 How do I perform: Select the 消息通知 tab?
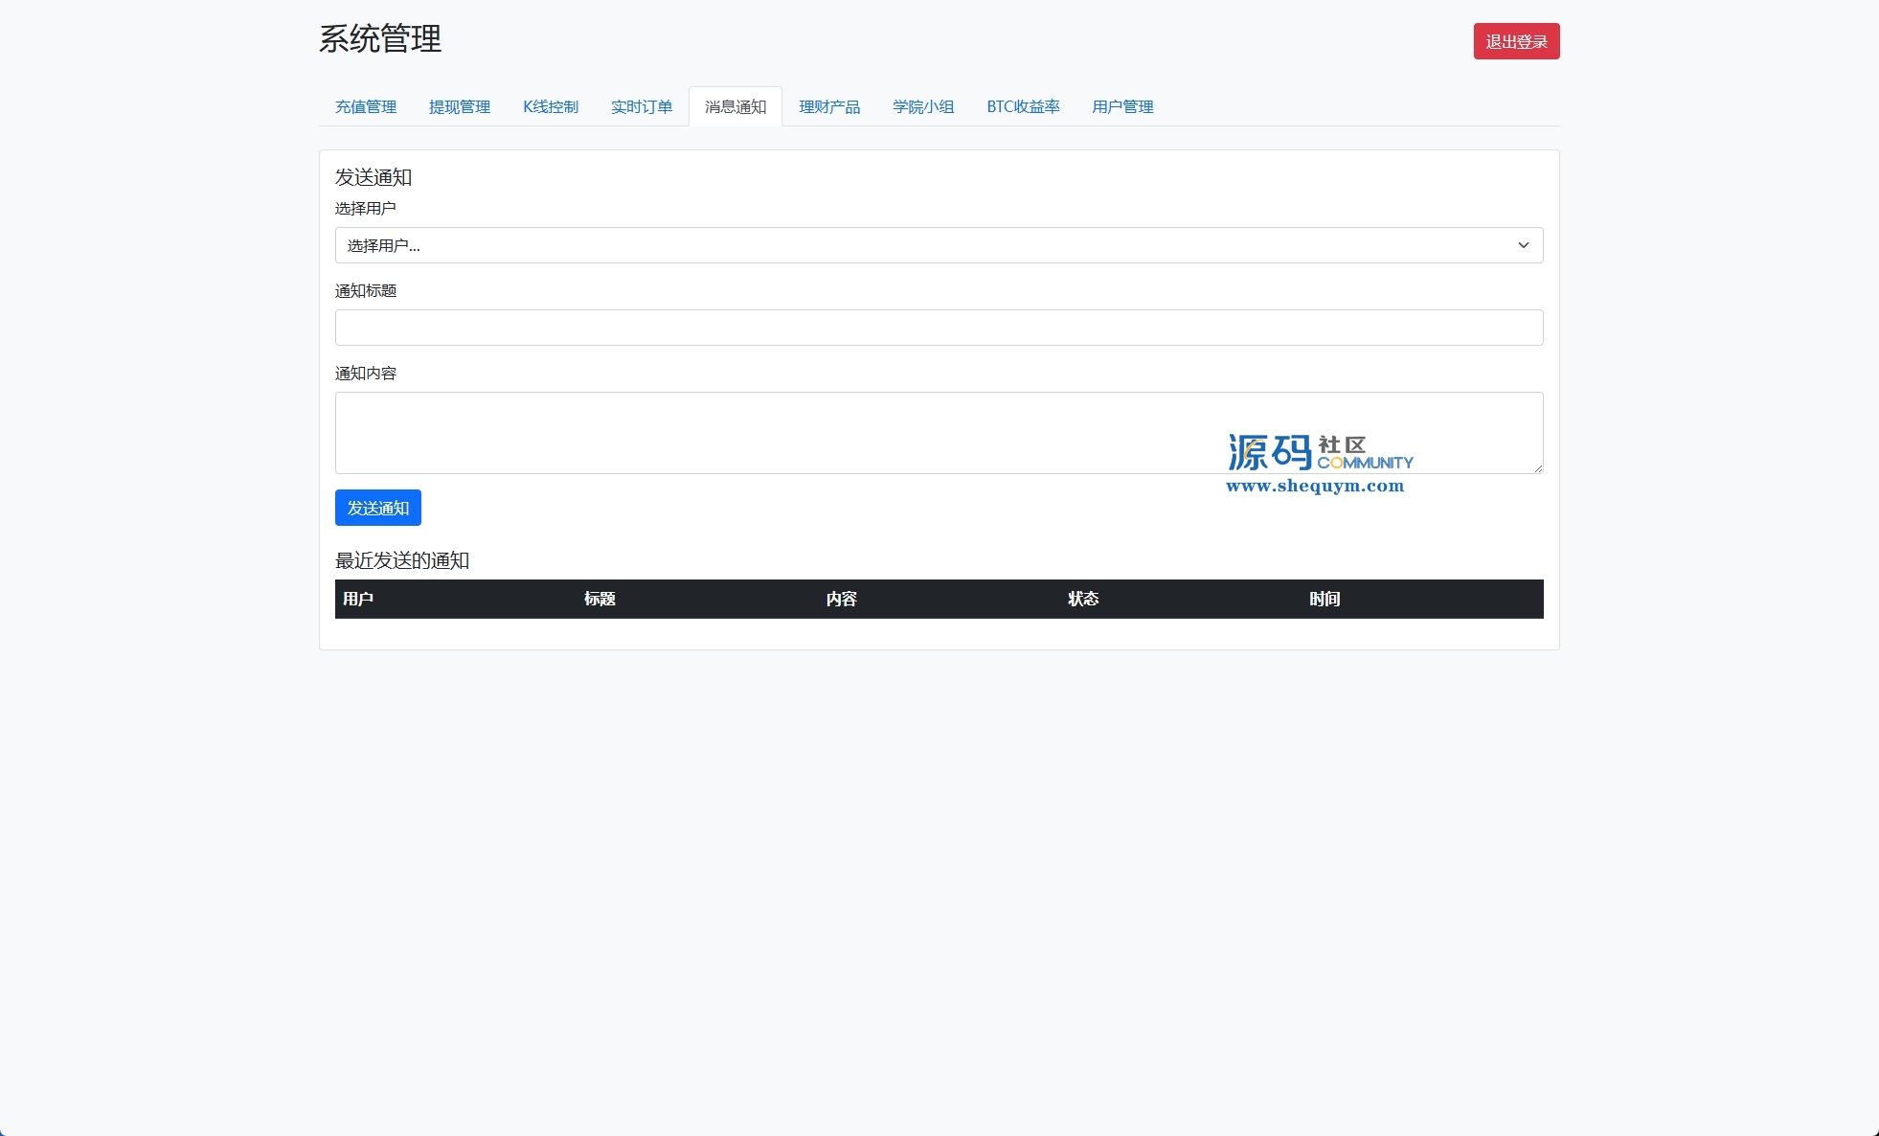[x=736, y=106]
